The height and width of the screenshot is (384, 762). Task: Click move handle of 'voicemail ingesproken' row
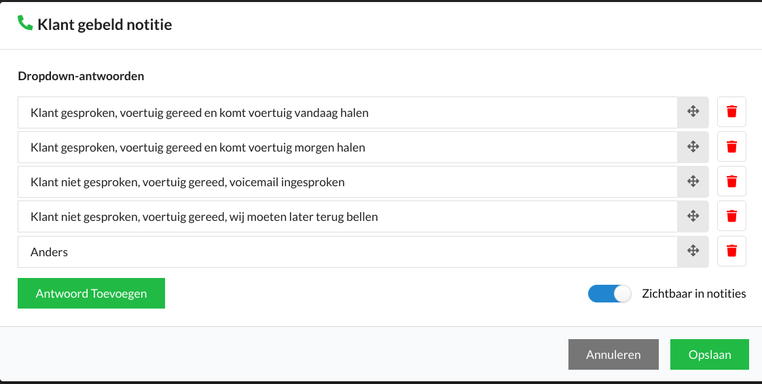click(693, 181)
